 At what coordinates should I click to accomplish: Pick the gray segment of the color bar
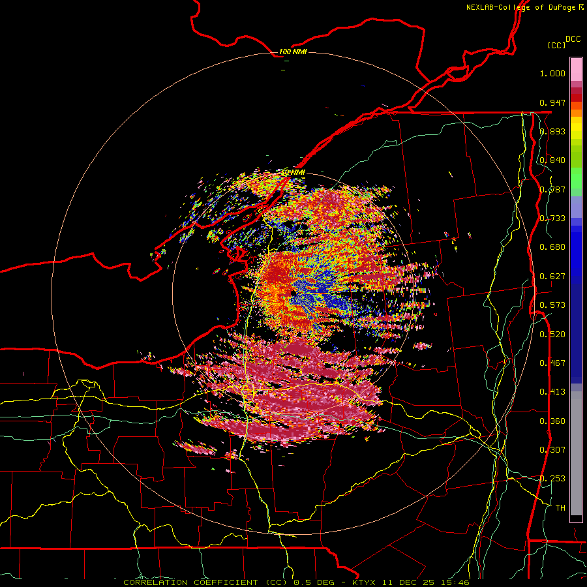[x=576, y=453]
